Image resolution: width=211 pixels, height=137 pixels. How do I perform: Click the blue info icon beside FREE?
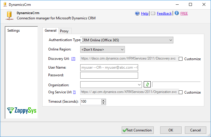[177, 13]
